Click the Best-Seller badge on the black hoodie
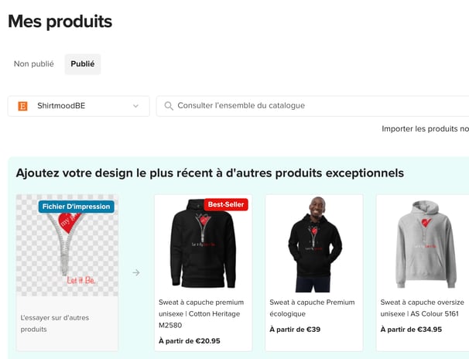 click(226, 205)
